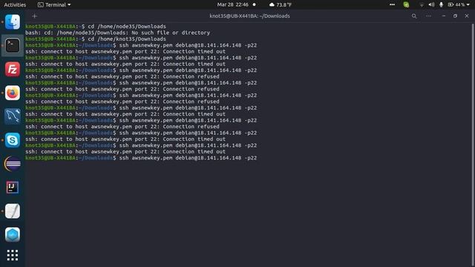475x267 pixels.
Task: Open the Activities overview
Action: coord(15,4)
